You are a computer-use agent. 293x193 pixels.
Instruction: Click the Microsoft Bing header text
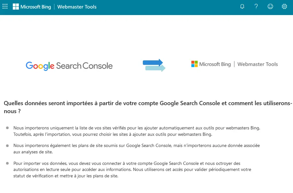point(36,7)
